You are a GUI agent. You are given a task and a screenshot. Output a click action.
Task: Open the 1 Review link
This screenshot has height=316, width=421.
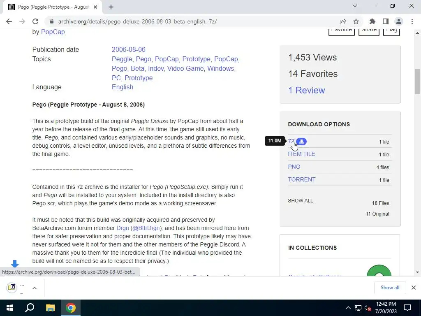pos(306,90)
